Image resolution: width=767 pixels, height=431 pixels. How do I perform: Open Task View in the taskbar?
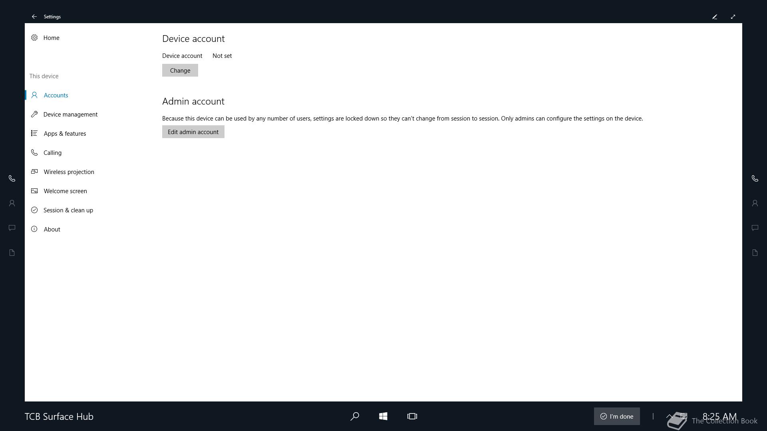pos(412,416)
